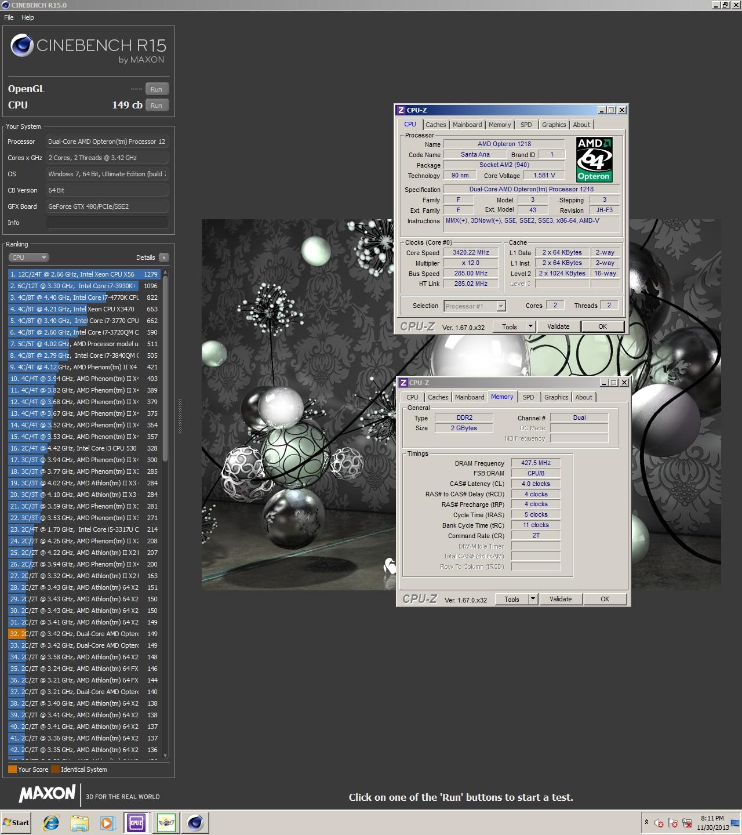The height and width of the screenshot is (835, 742).
Task: Switch to SPD tab in lower CPU-Z window
Action: click(529, 397)
